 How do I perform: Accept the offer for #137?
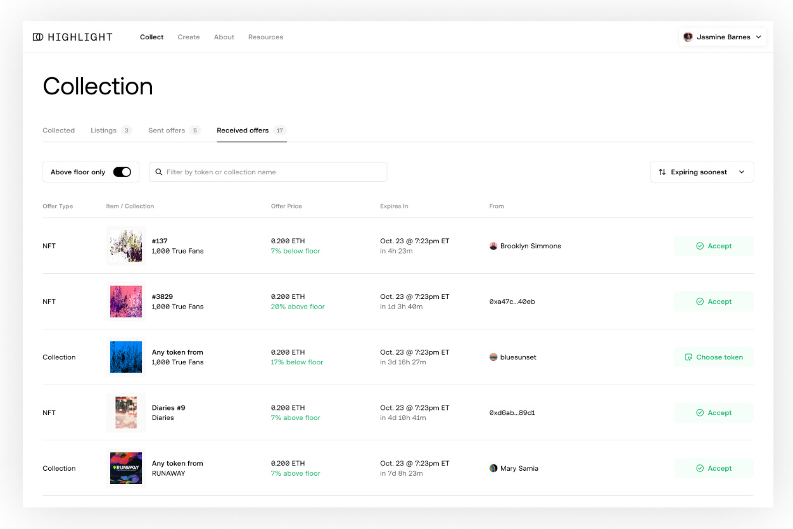[x=713, y=246]
